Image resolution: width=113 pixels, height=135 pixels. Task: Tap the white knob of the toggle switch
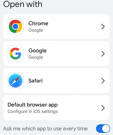pos(106,129)
